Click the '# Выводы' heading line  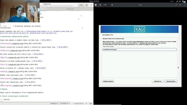point(4,89)
